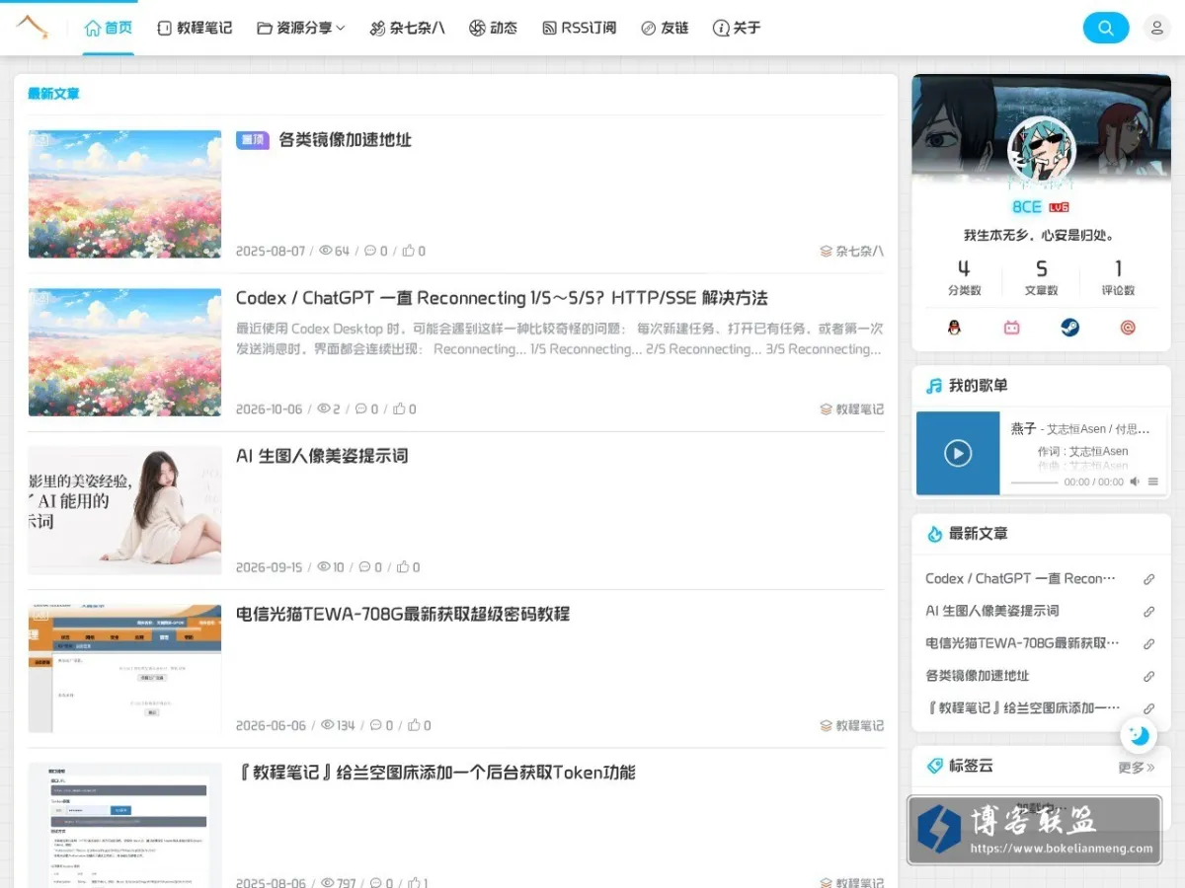Open the AI 生图人像美姿提示词 article title
The height and width of the screenshot is (888, 1185).
tap(322, 456)
